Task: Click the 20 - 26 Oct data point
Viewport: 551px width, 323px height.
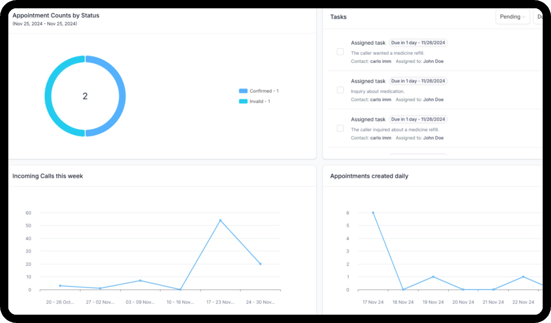Action: (x=60, y=285)
